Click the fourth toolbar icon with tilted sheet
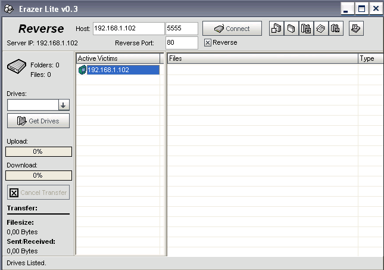 click(320, 29)
